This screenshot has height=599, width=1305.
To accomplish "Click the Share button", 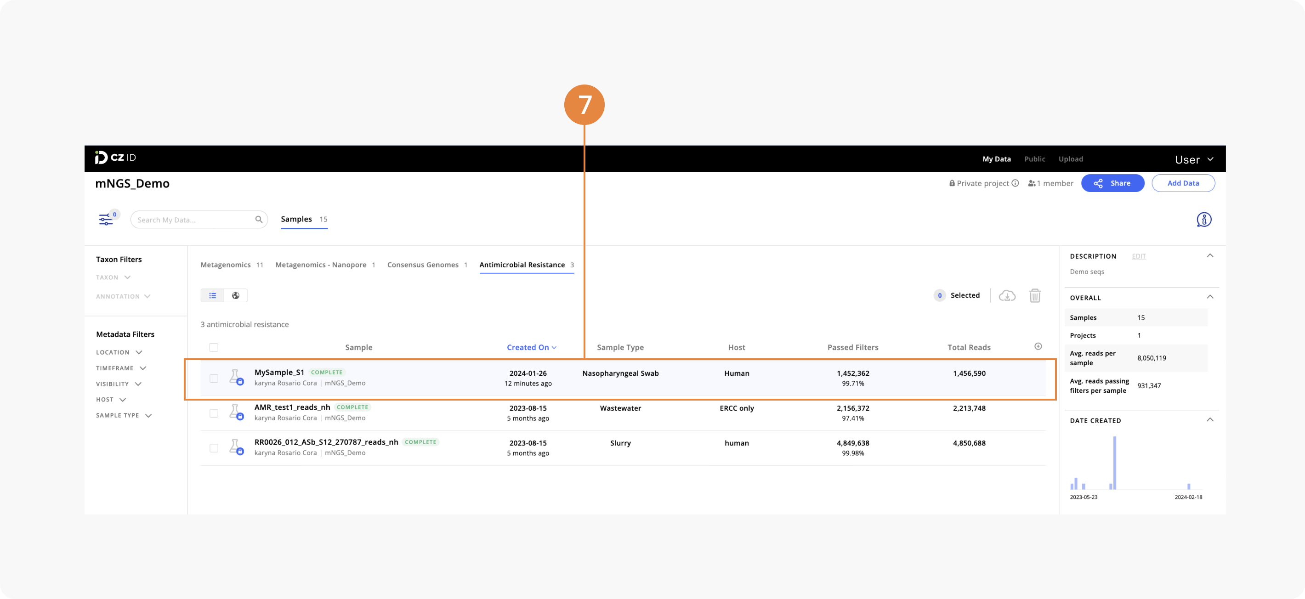I will click(1112, 183).
